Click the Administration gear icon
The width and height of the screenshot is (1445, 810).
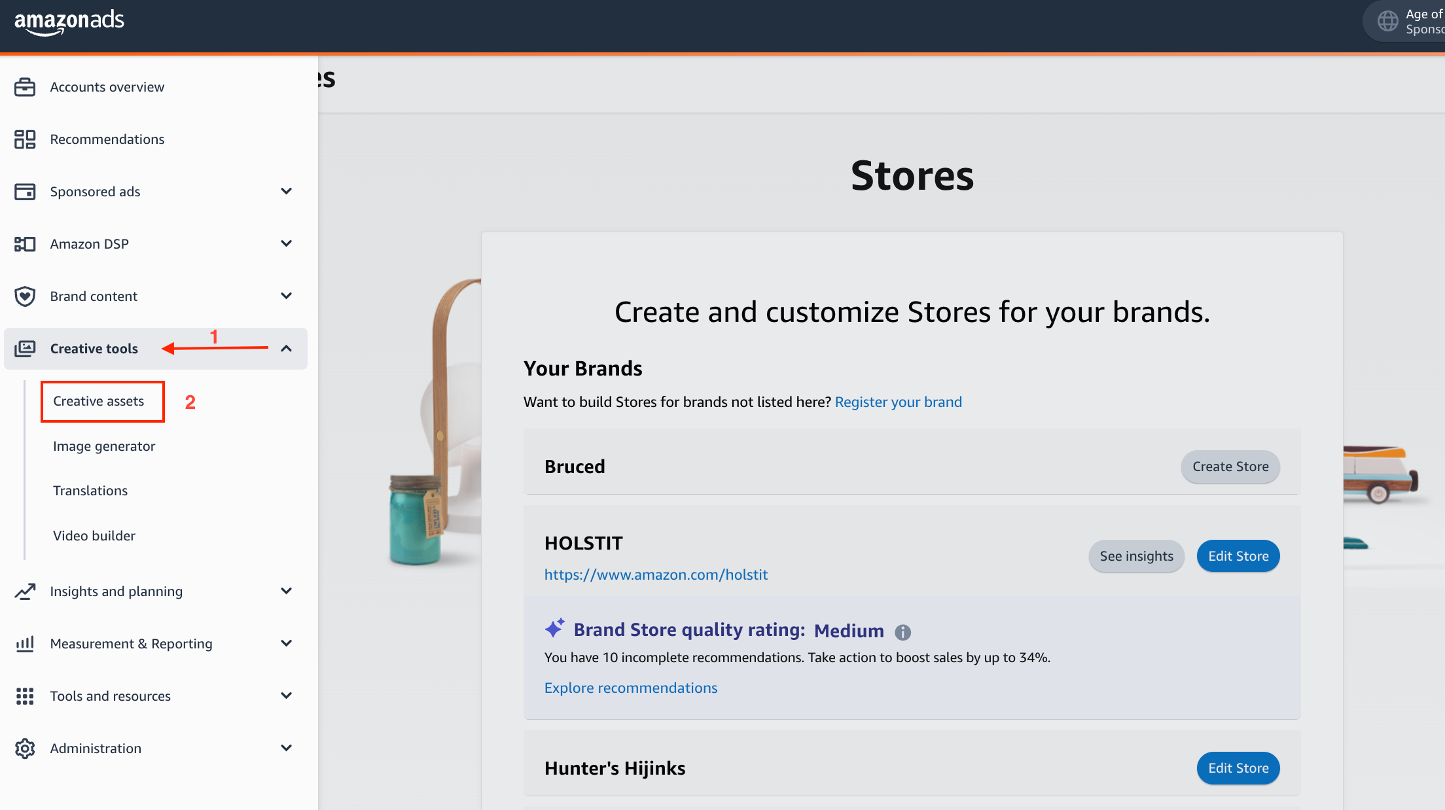[x=25, y=748]
